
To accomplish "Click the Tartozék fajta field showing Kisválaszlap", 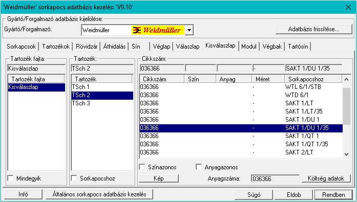I will coord(36,68).
